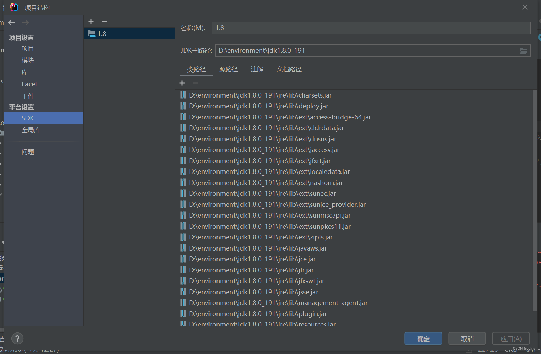Image resolution: width=541 pixels, height=354 pixels.
Task: Select SDK under platform settings
Action: [x=43, y=118]
